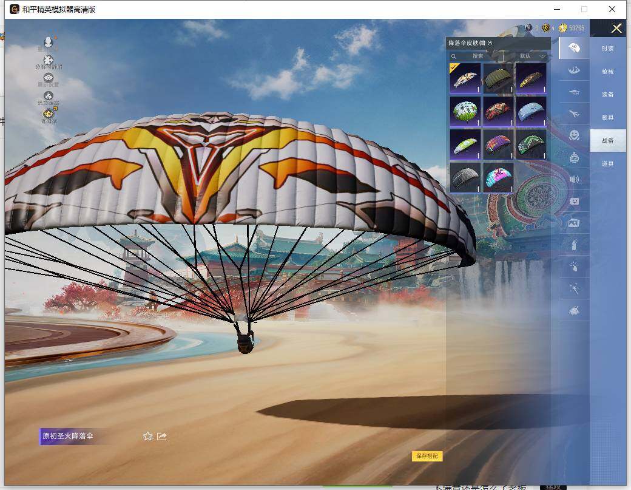Open the firecracker effect category icon
The width and height of the screenshot is (631, 490).
(x=574, y=266)
